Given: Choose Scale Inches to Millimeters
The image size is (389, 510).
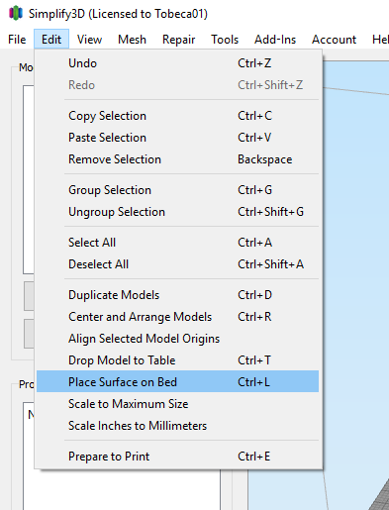Looking at the screenshot, I should coord(177,426).
